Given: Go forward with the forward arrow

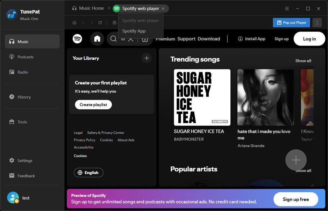Looking at the screenshot, I should coord(91,23).
